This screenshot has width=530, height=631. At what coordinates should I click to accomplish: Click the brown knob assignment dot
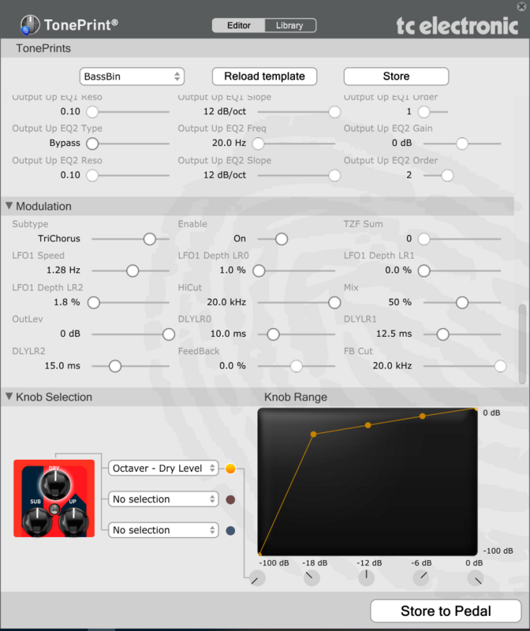[x=230, y=499]
